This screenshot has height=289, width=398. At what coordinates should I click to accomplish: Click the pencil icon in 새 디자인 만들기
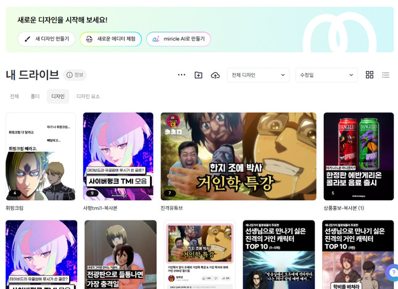[27, 39]
